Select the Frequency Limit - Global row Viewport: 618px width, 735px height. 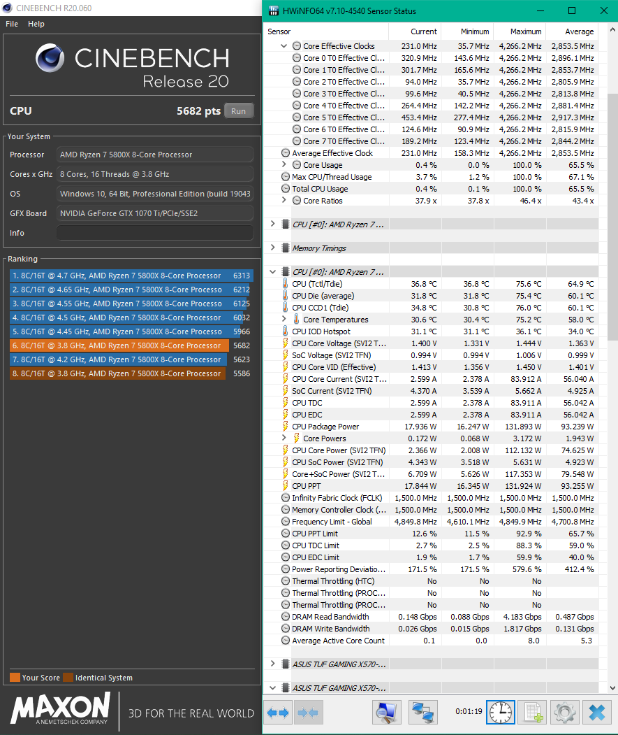pos(431,522)
